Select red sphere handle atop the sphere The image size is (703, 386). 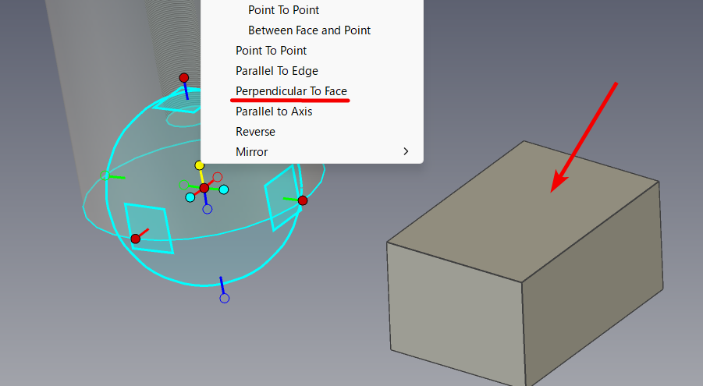point(184,78)
